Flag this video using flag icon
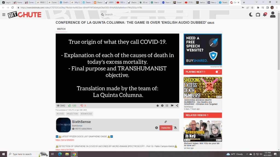The image size is (280, 157). coord(172,105)
